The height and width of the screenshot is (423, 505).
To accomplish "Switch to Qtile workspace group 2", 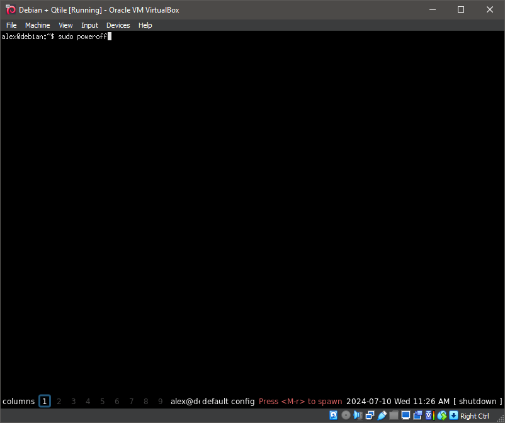I will point(59,402).
